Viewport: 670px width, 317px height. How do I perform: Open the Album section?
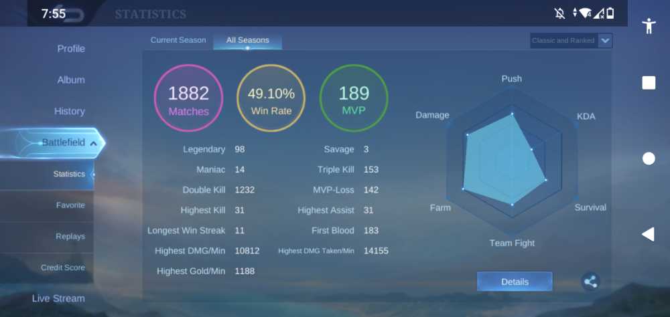[71, 80]
